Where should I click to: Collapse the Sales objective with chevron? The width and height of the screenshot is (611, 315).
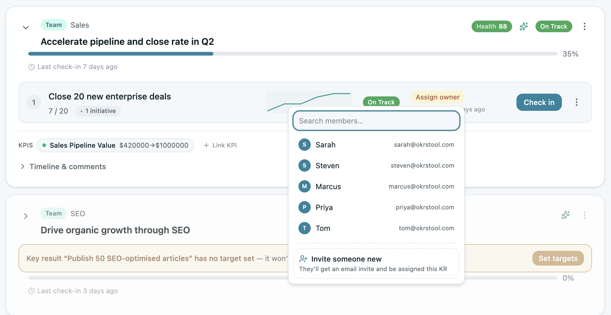[x=26, y=27]
